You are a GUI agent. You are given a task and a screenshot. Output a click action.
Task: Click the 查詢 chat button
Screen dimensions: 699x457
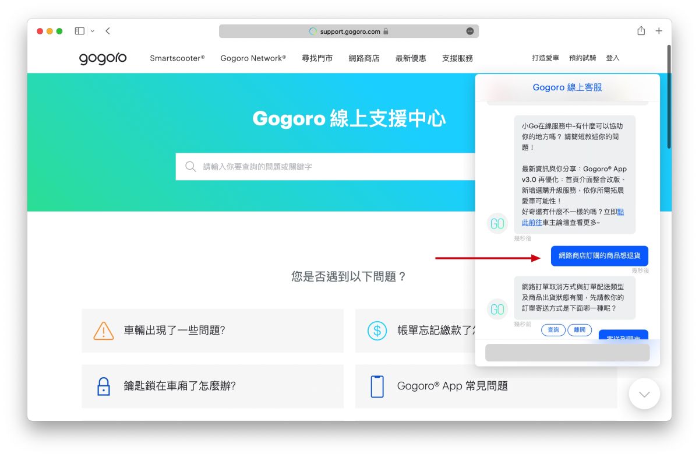pyautogui.click(x=553, y=330)
